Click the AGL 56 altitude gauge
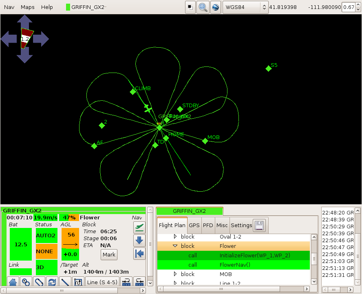This screenshot has height=294, width=362. (x=70, y=244)
